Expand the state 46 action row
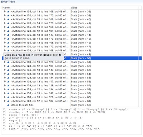Image resolution: width=143 pixels, height=137 pixels. (5, 42)
